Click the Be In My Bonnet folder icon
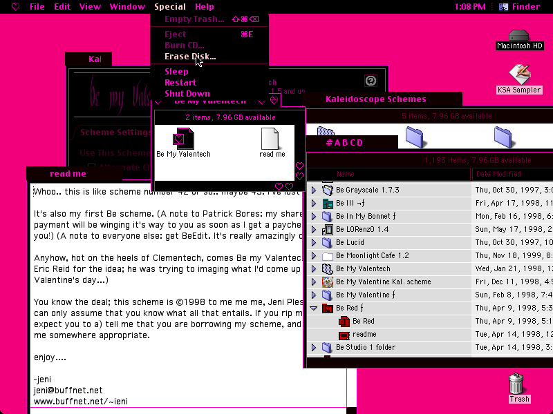This screenshot has height=414, width=553. (x=328, y=216)
